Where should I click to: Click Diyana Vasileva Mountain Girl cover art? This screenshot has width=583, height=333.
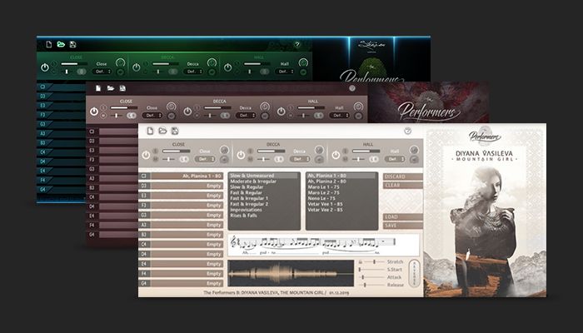click(485, 211)
